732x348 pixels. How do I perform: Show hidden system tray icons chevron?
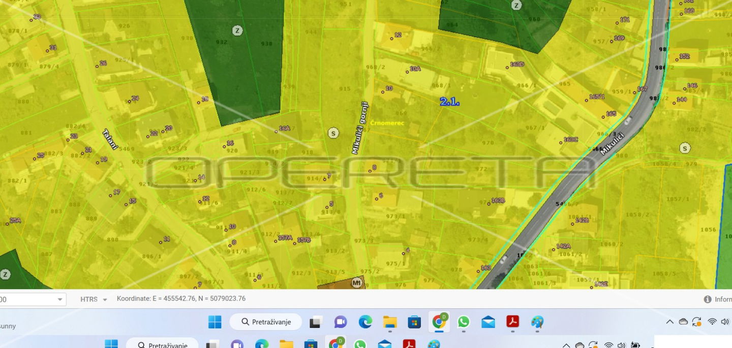coord(669,322)
